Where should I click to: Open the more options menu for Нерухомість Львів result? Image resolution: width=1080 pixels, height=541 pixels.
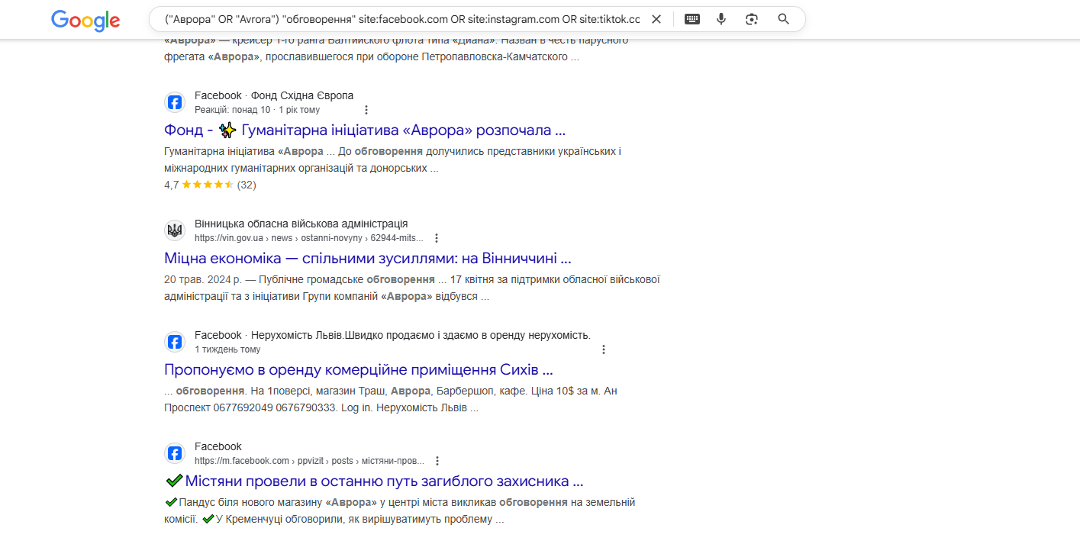coord(604,349)
